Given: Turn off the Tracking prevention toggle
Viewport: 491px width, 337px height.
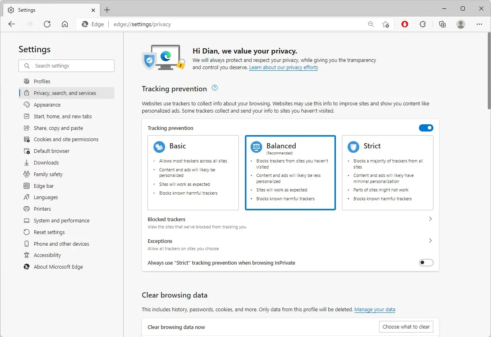Looking at the screenshot, I should coord(426,128).
